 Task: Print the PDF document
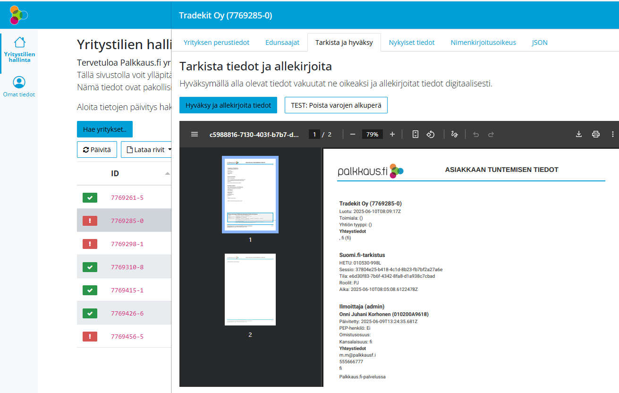596,134
